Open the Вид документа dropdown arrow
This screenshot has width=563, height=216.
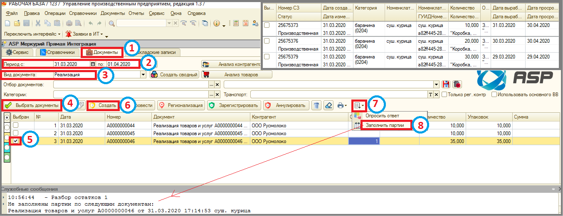click(x=143, y=75)
